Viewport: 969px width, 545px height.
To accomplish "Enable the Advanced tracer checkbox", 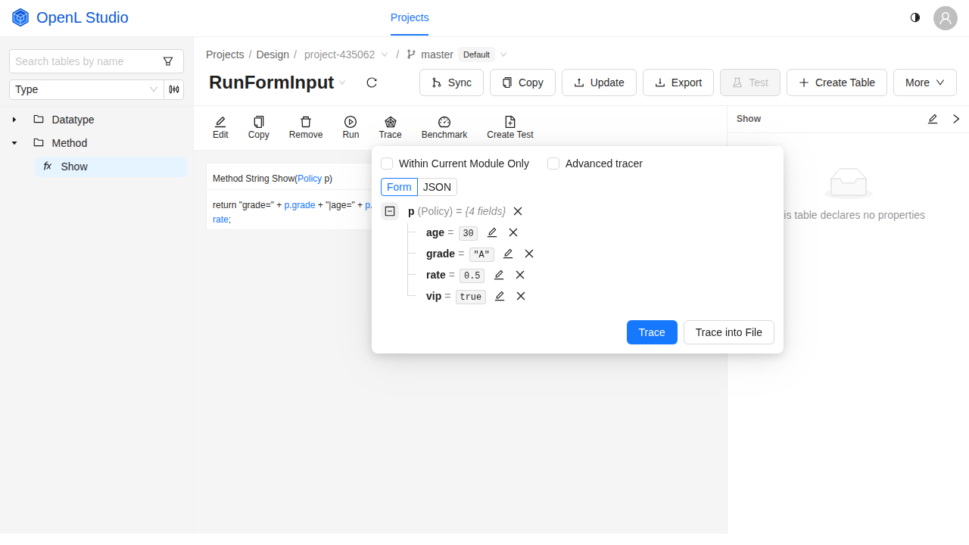I will click(553, 163).
